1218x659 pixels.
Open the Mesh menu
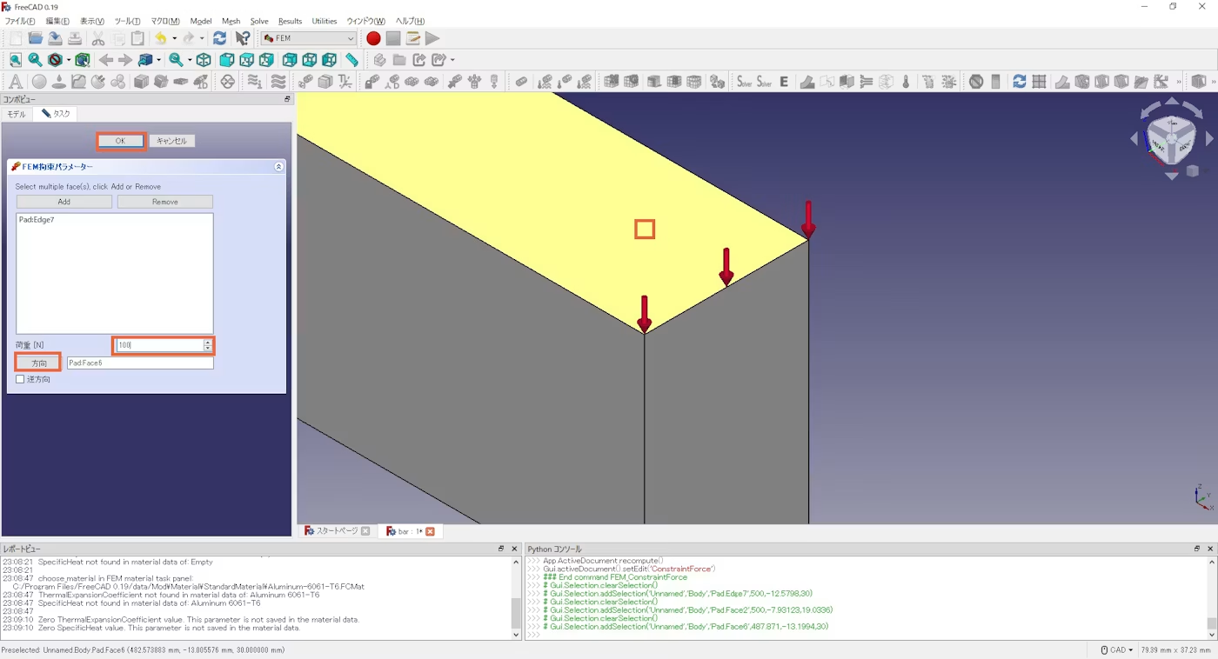click(231, 21)
